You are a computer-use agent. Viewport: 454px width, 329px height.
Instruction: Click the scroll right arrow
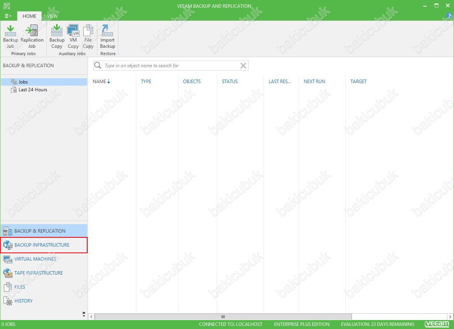tap(450, 317)
